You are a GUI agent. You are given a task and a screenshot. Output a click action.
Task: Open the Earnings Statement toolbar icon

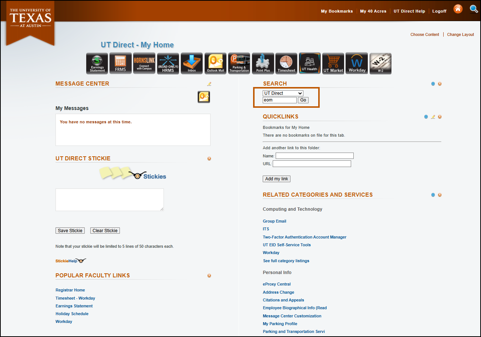point(97,63)
